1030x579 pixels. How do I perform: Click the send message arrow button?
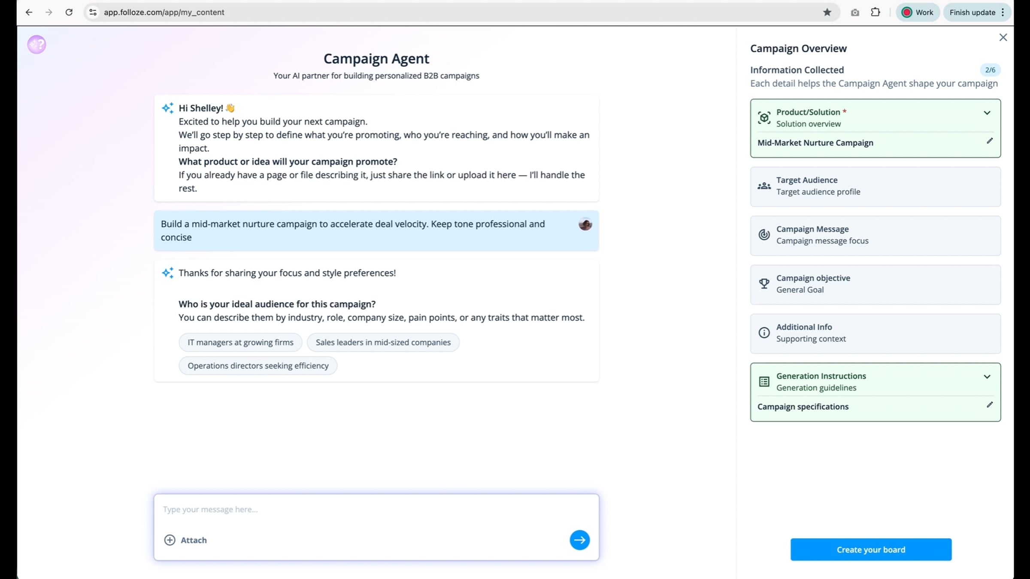(579, 540)
